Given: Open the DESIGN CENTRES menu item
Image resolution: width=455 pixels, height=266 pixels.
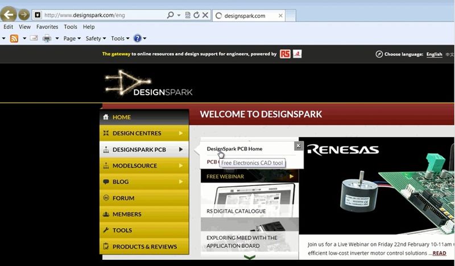Looking at the screenshot, I should coord(144,133).
